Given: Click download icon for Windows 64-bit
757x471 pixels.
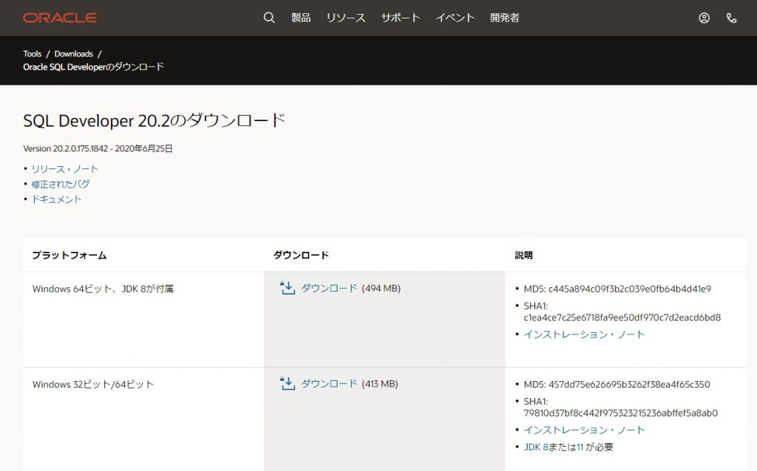Looking at the screenshot, I should coord(288,288).
